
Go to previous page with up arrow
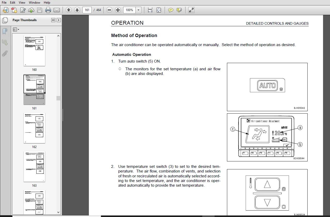69,10
